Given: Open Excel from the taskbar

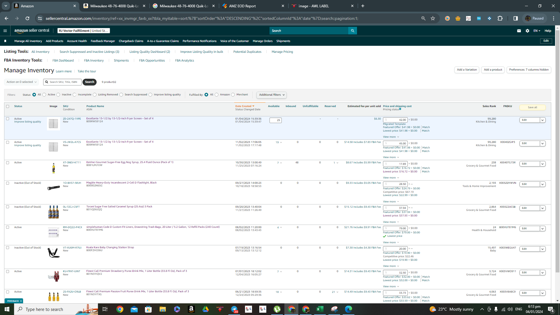Looking at the screenshot, I should point(320,309).
